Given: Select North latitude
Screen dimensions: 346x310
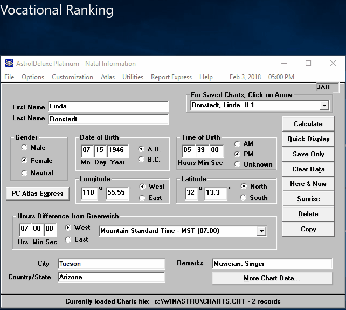Looking at the screenshot, I should click(x=244, y=187).
